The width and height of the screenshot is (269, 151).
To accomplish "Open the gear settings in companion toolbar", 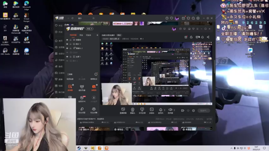I will [x=194, y=111].
